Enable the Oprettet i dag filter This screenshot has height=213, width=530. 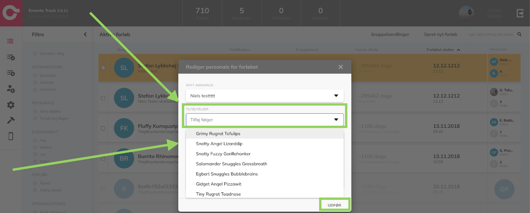(x=35, y=53)
